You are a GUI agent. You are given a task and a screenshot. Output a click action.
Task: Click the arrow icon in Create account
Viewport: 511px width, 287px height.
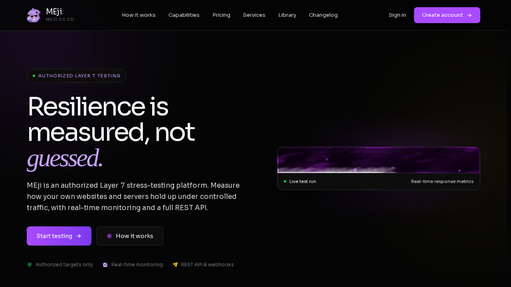point(469,15)
